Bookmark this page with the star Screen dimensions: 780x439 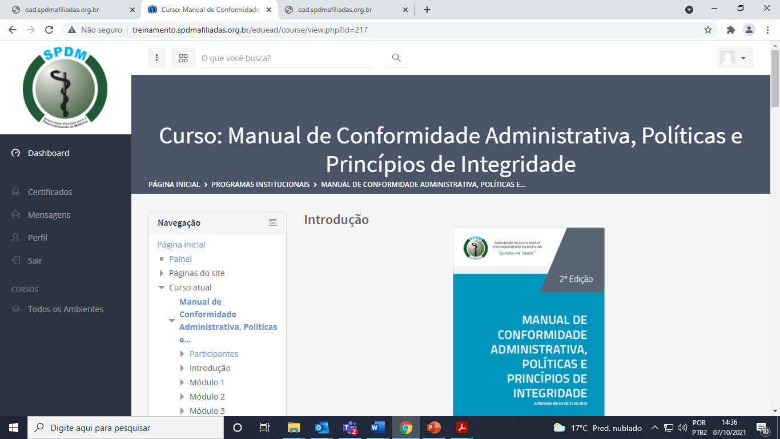pos(708,30)
